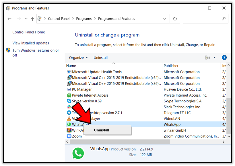
Task: Click Slack Technologies Inc. publisher cell
Action: pyautogui.click(x=182, y=107)
